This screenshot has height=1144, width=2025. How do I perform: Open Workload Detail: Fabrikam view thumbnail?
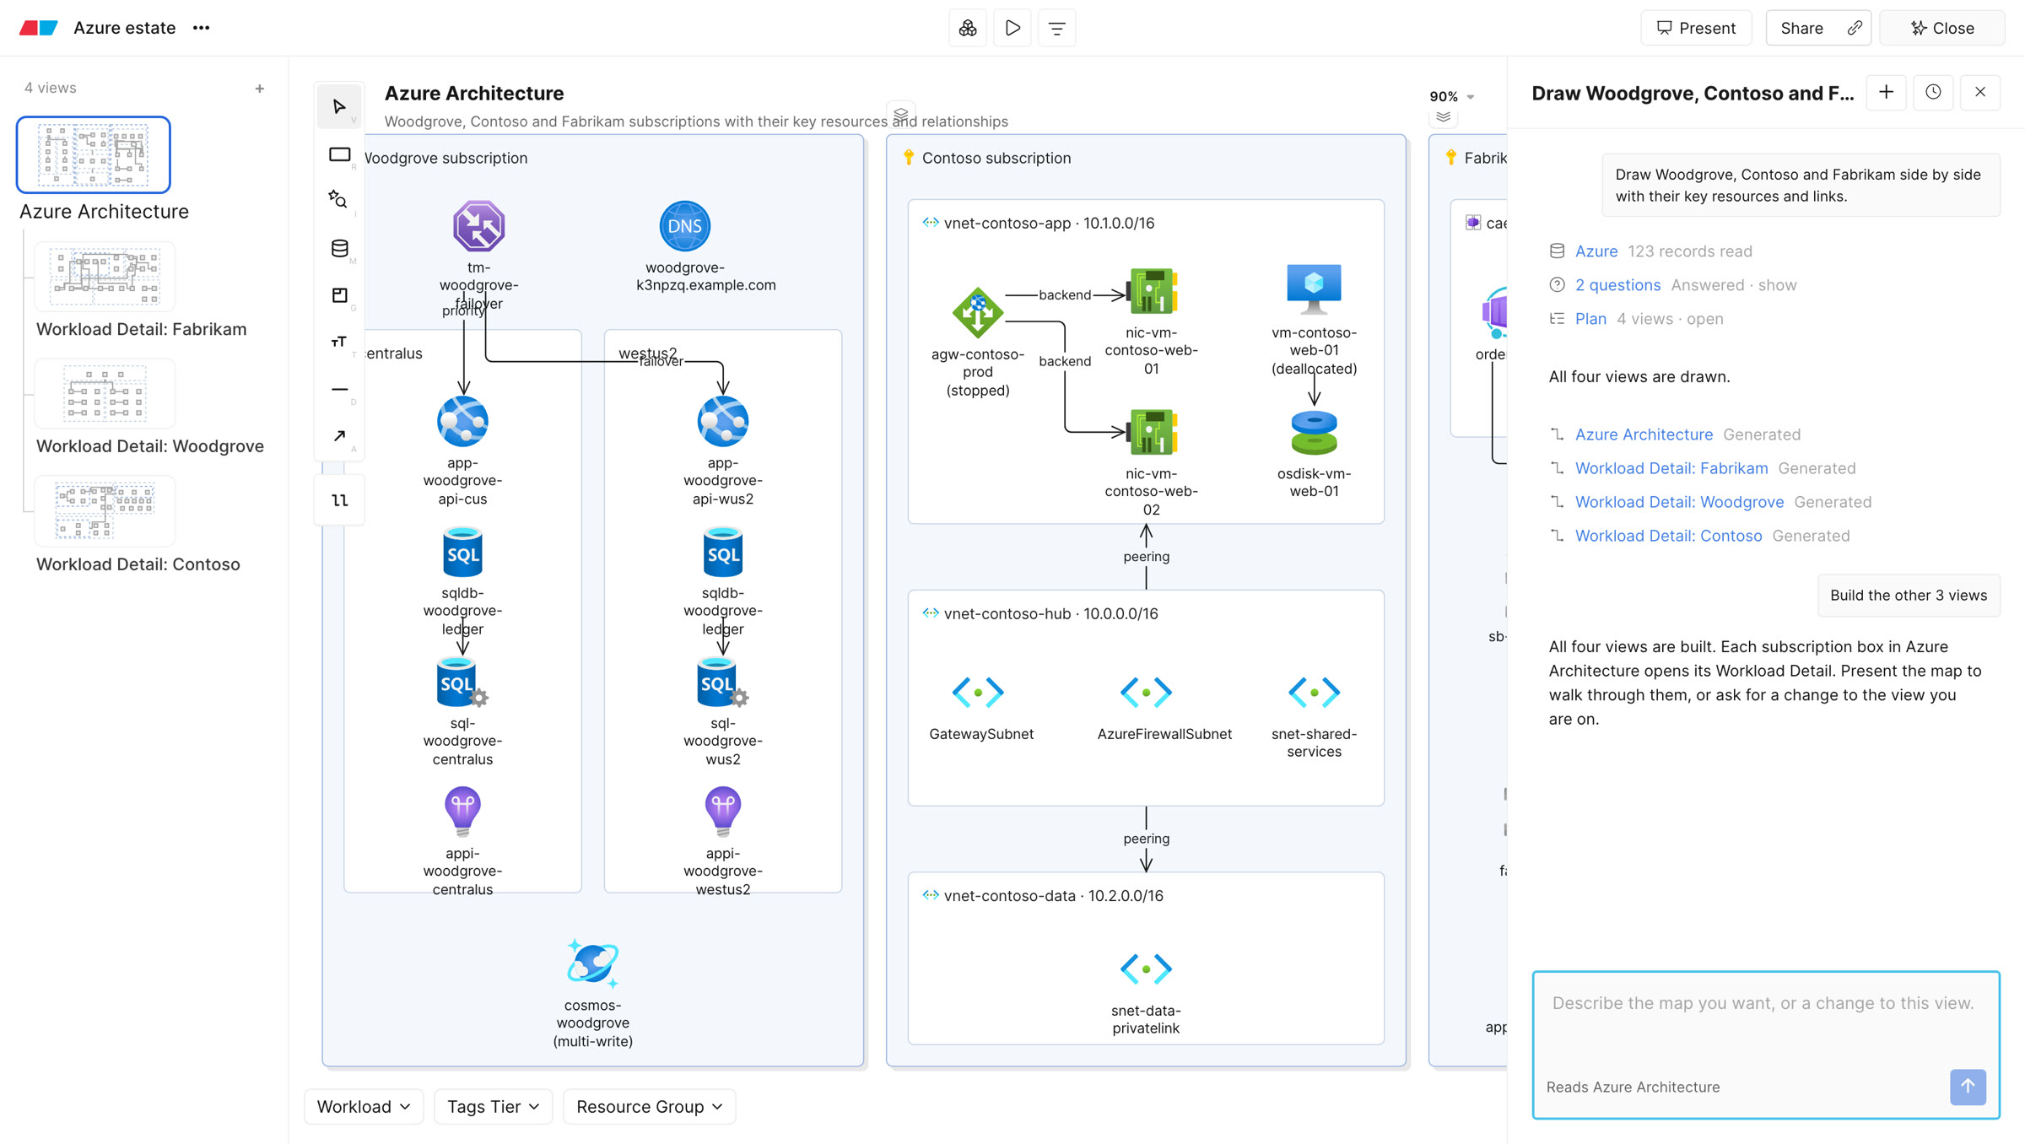pyautogui.click(x=105, y=276)
